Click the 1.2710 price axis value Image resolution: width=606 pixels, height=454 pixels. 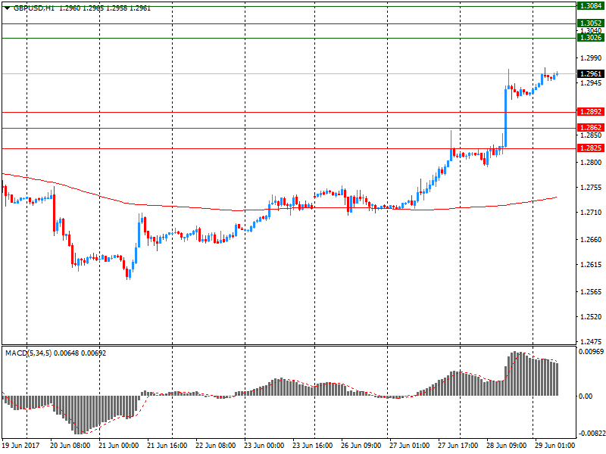(x=591, y=213)
